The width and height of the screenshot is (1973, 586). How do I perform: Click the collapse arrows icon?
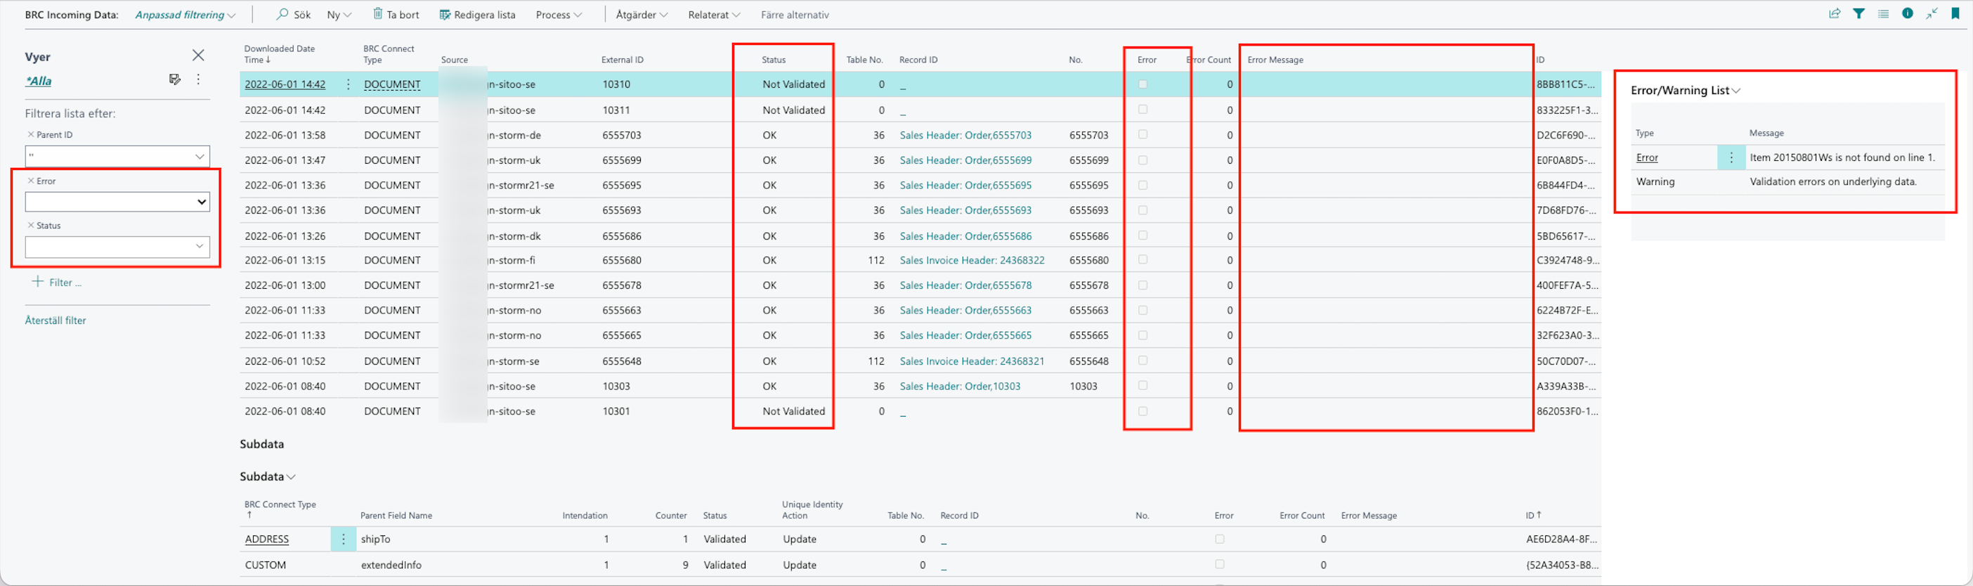pyautogui.click(x=1932, y=14)
